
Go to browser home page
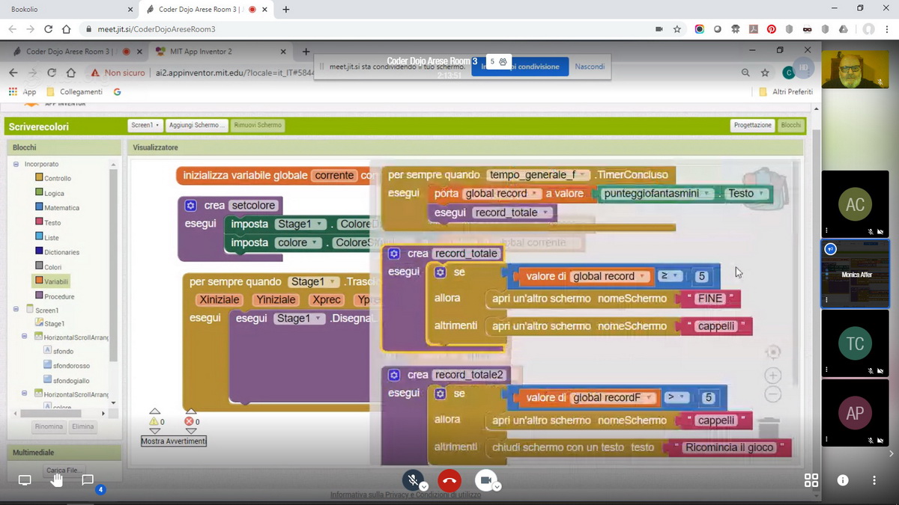click(67, 29)
